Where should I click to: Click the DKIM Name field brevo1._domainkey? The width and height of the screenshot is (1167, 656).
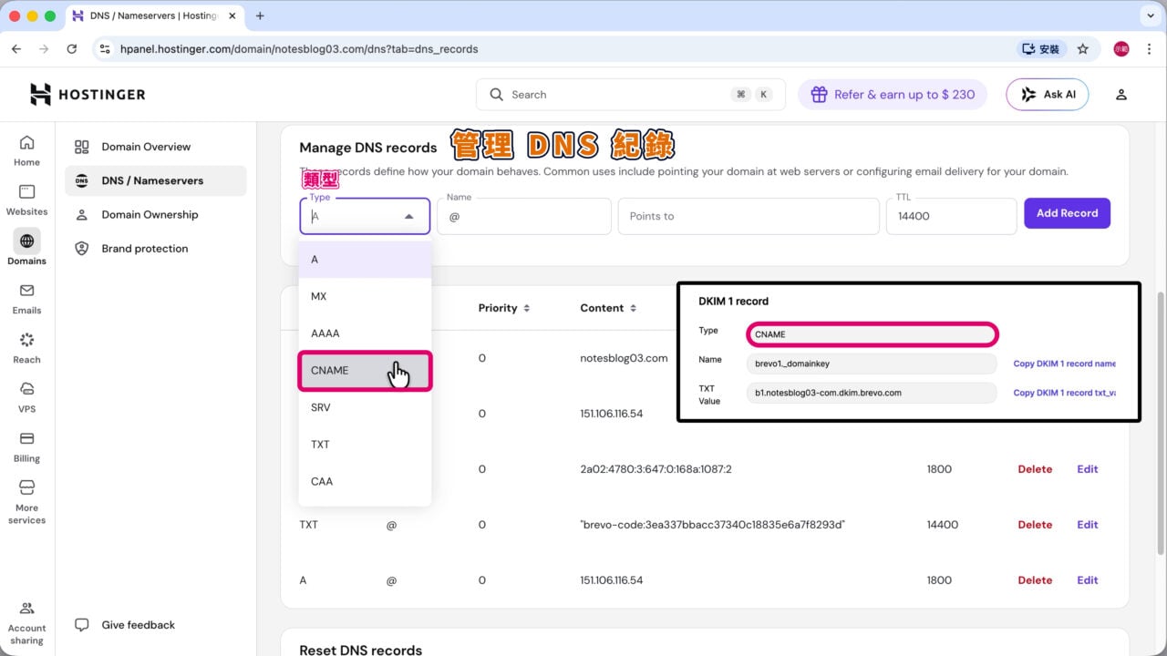click(872, 364)
